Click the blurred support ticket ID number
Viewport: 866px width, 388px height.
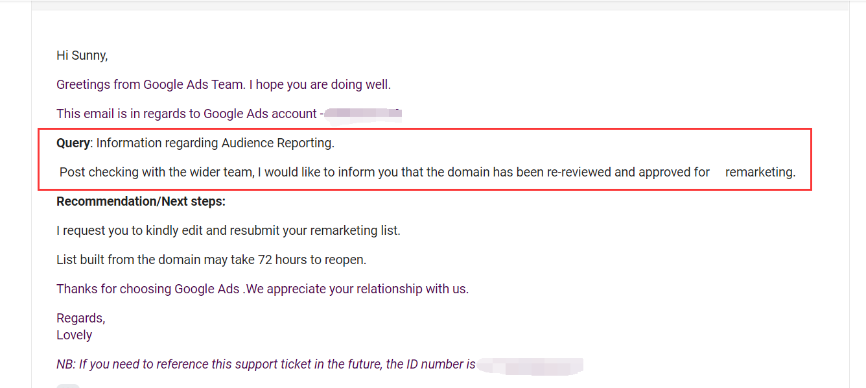(530, 365)
